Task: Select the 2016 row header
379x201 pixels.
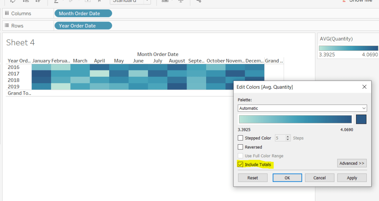Action: coord(14,67)
